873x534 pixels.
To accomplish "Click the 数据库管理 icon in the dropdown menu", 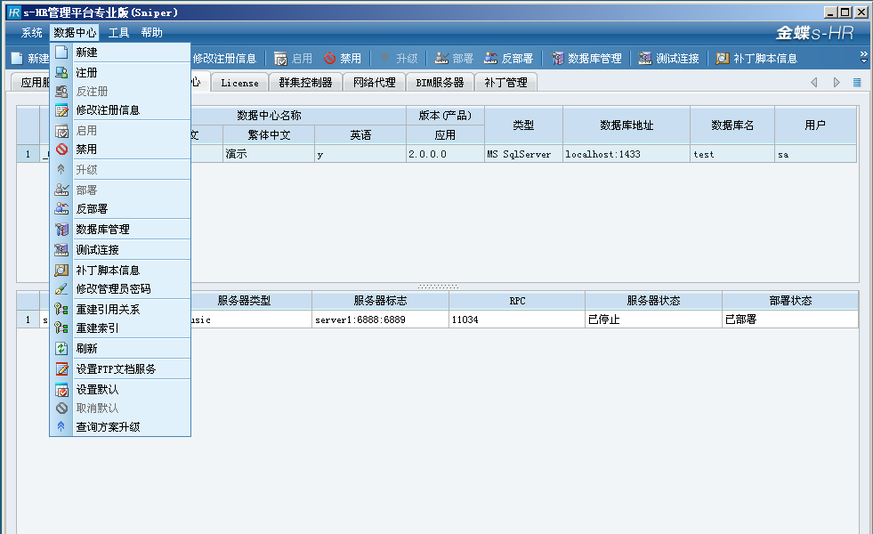I will (61, 230).
